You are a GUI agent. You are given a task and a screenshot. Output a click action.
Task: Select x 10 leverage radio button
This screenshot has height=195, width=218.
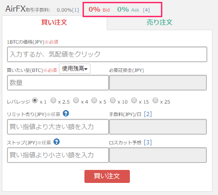pos(113,100)
